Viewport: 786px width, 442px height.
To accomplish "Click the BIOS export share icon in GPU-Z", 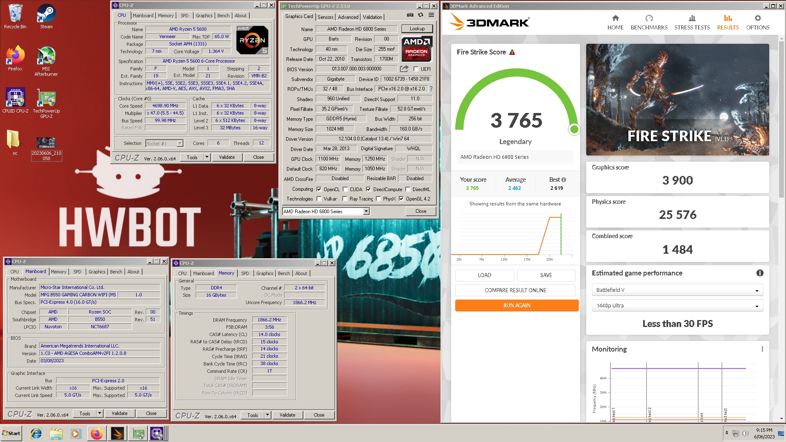I will pos(404,69).
